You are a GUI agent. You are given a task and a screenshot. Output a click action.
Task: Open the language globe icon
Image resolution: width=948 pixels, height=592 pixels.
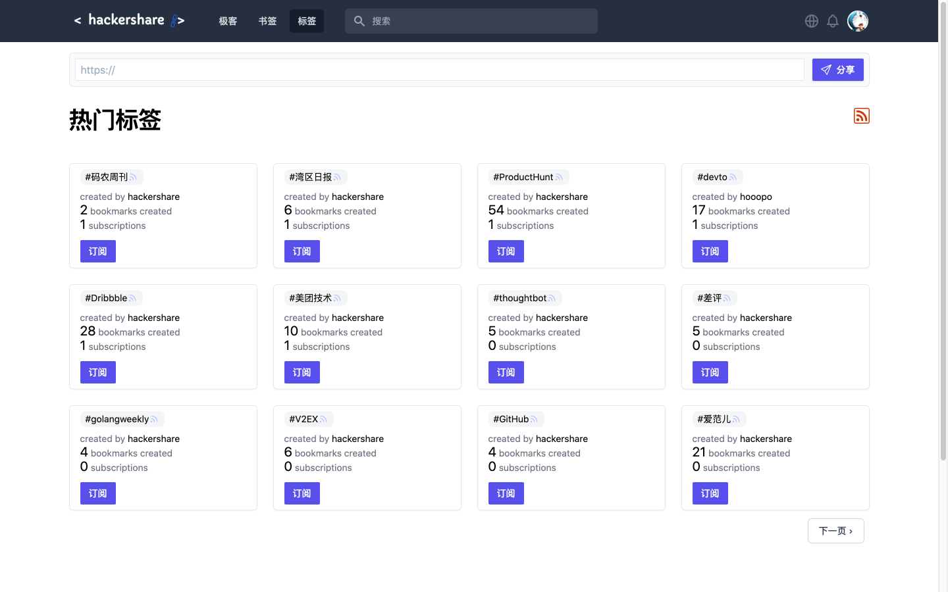[x=811, y=21]
